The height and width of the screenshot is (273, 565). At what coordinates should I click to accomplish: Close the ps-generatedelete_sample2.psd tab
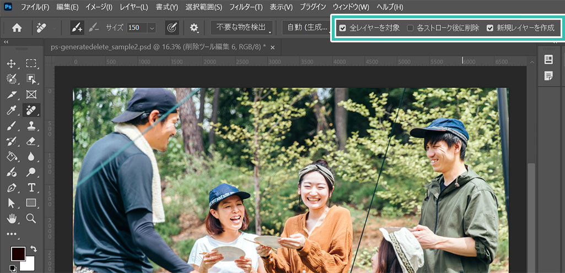pyautogui.click(x=273, y=47)
